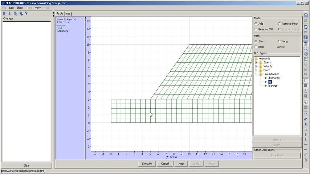This screenshot has height=174, width=310.
Task: Click the Free-Field button
Action: point(277,156)
